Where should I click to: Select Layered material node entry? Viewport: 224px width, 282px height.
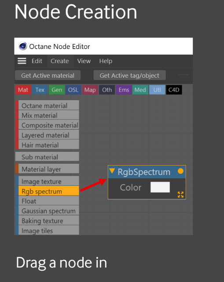(x=47, y=135)
